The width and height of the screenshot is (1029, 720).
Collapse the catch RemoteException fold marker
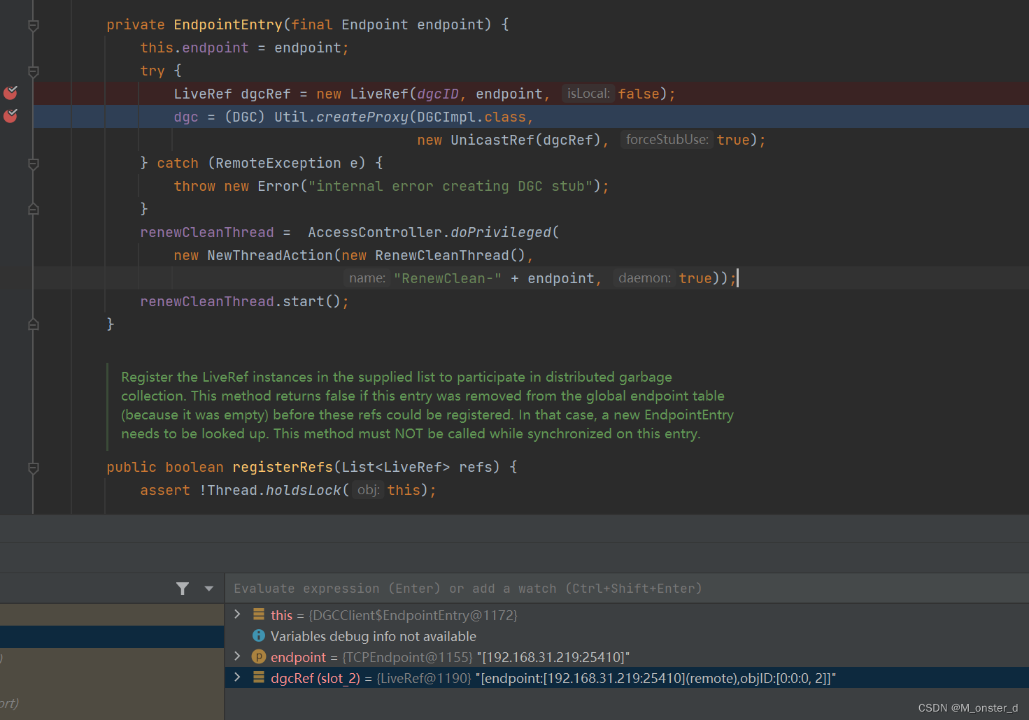point(33,164)
